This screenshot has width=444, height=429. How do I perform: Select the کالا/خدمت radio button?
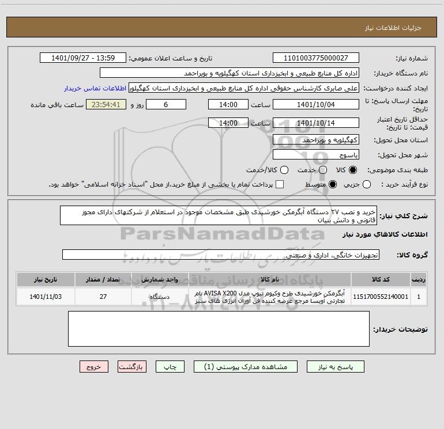coord(284,170)
